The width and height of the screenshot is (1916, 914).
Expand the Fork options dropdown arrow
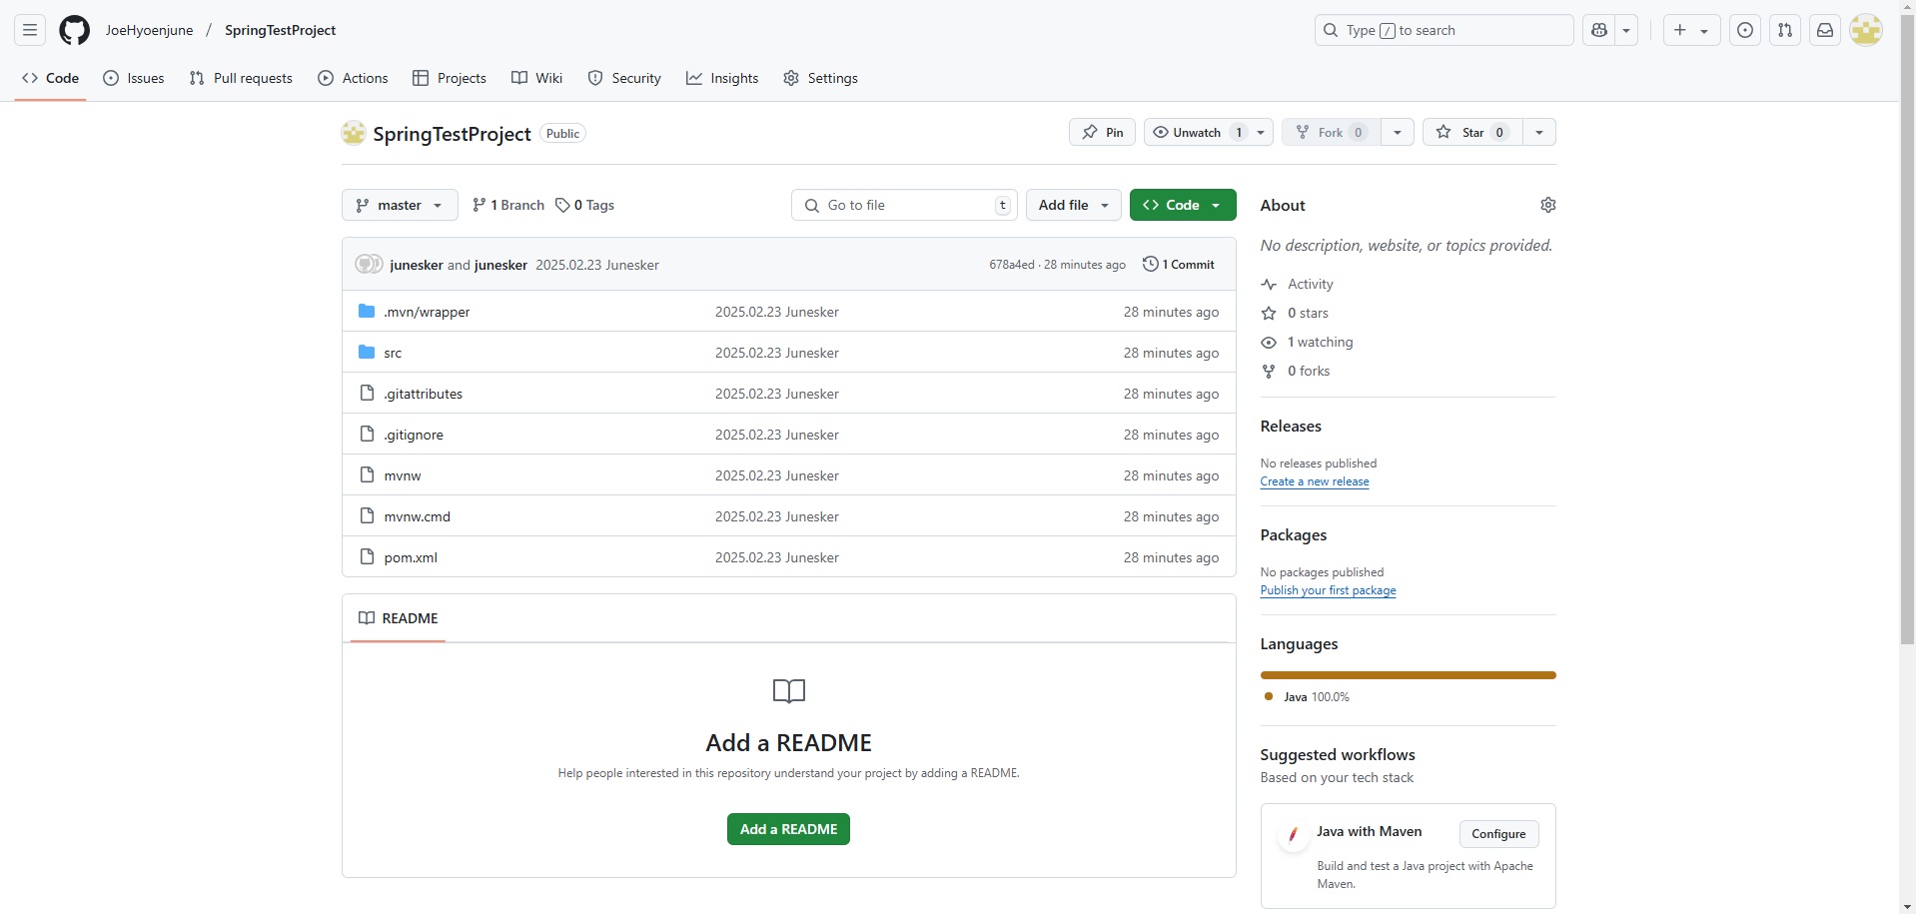1398,132
